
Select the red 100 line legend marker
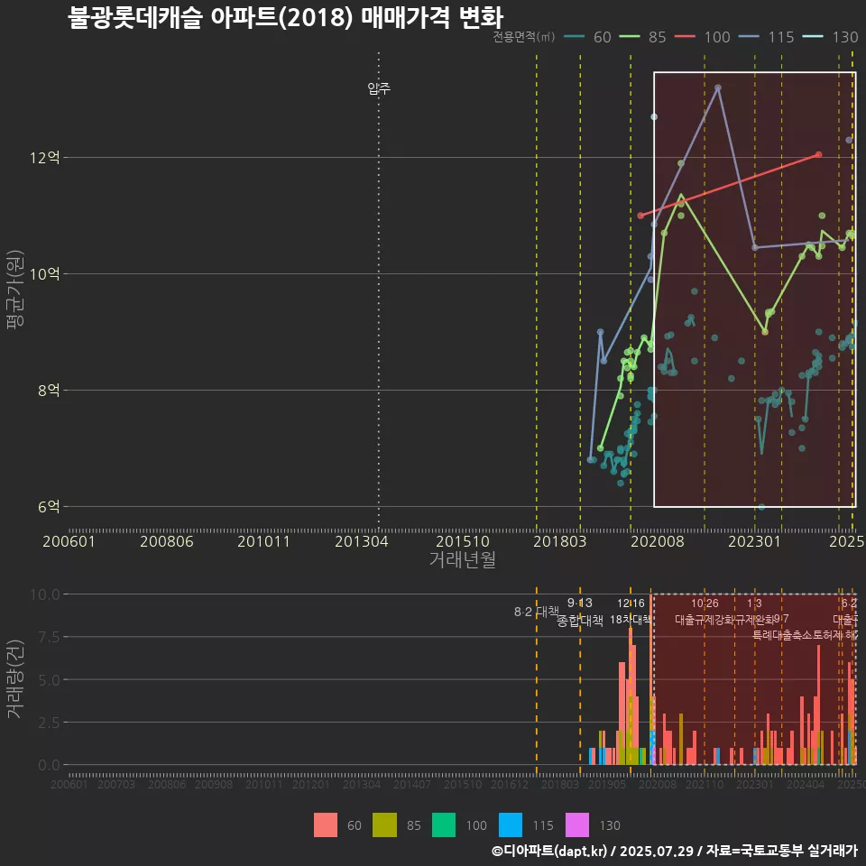pos(685,37)
